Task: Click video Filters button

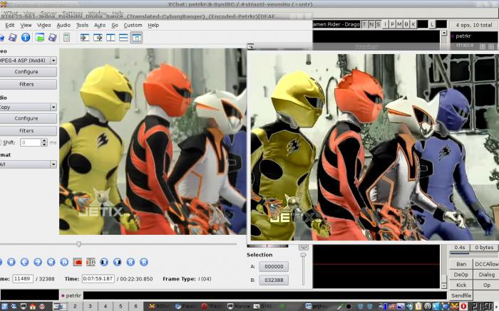Action: click(28, 84)
